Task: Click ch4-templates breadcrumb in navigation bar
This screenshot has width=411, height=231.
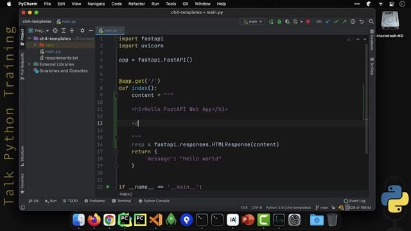Action: coord(37,21)
